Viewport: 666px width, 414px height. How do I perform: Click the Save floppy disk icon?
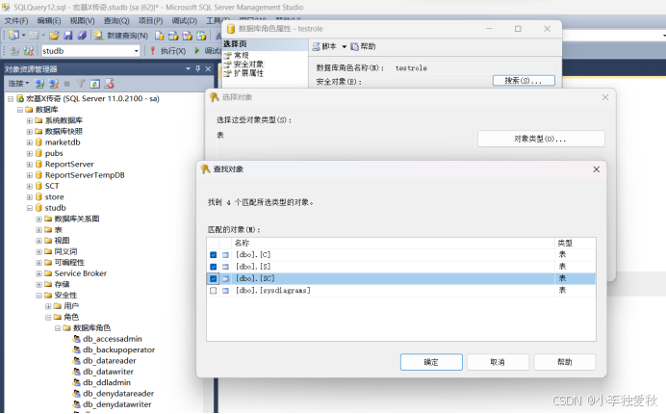[68, 36]
